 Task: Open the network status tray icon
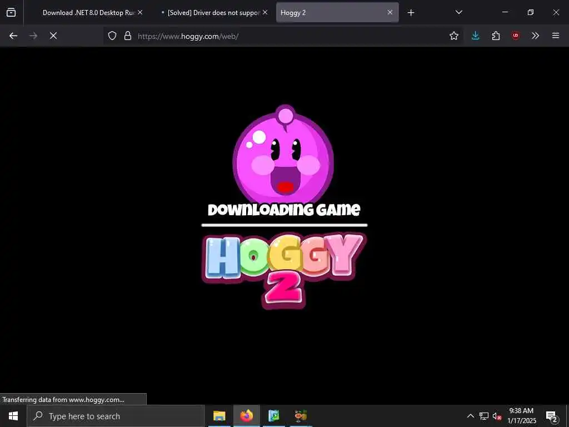point(484,416)
